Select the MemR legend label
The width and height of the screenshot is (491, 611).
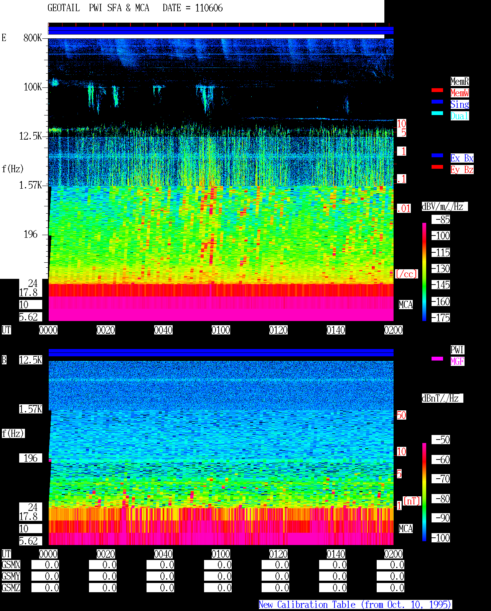[x=460, y=81]
